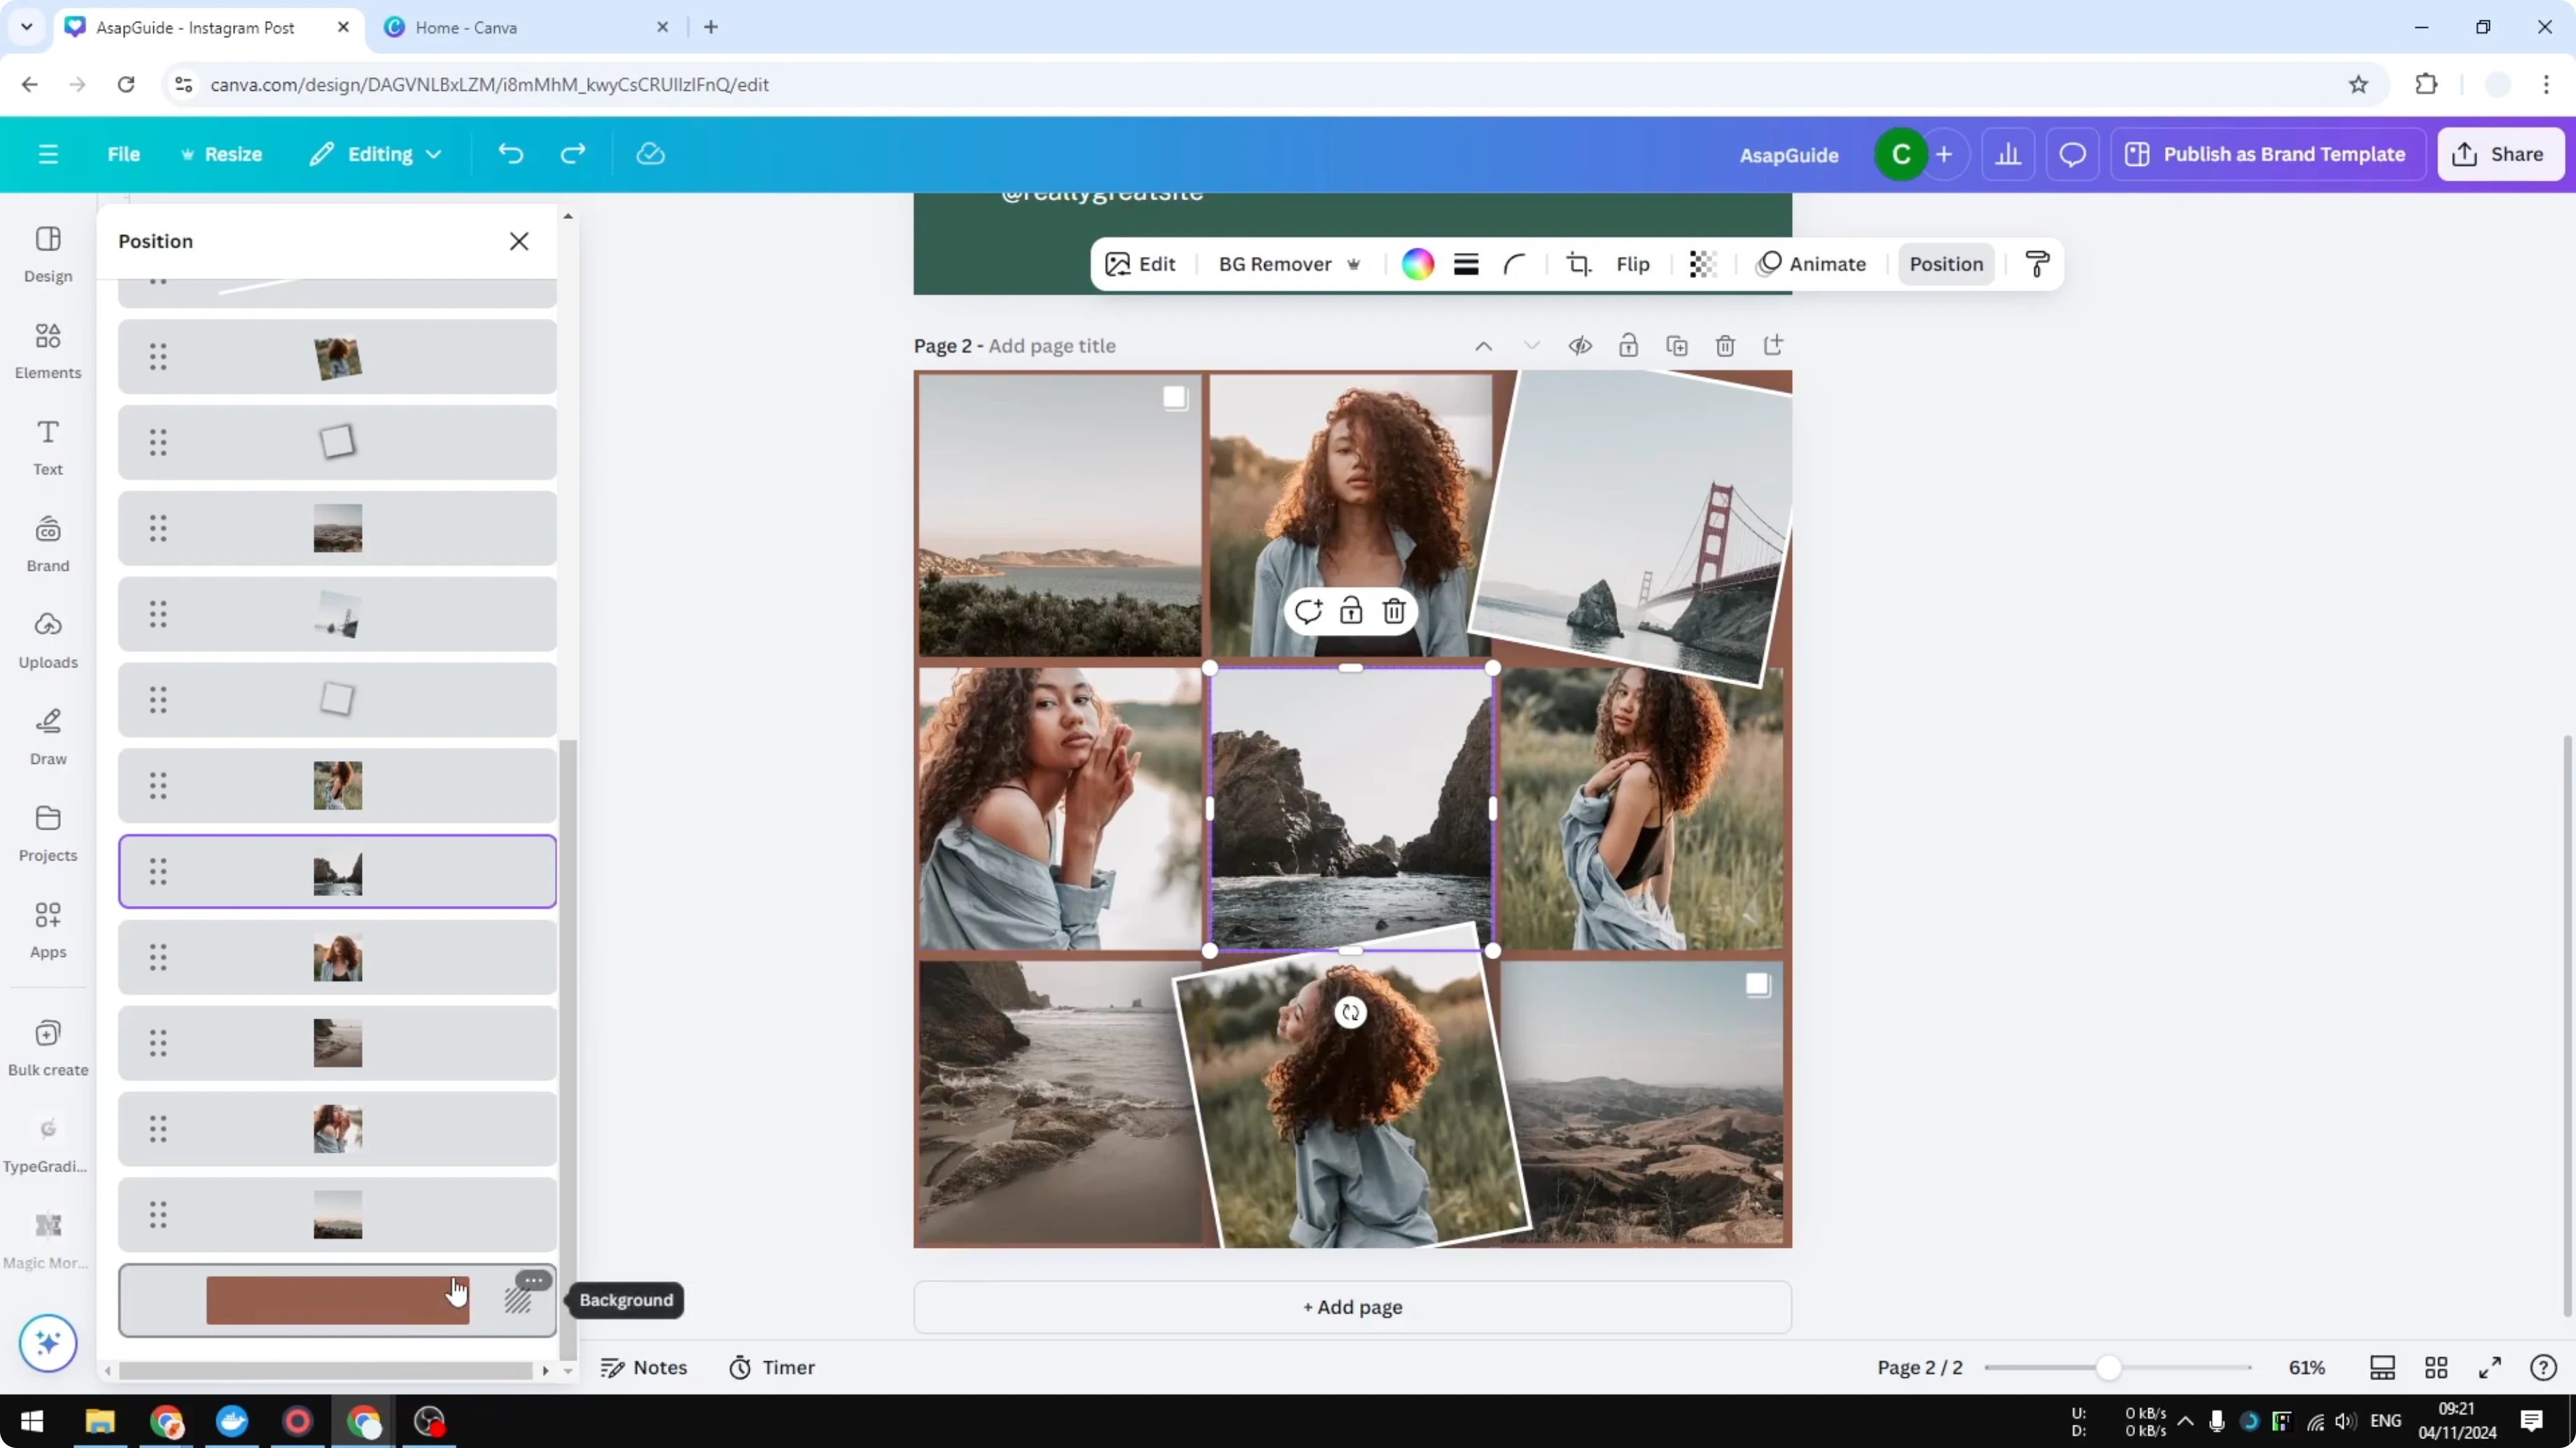2576x1448 pixels.
Task: Lock page 2 with the page lock icon
Action: 1628,345
